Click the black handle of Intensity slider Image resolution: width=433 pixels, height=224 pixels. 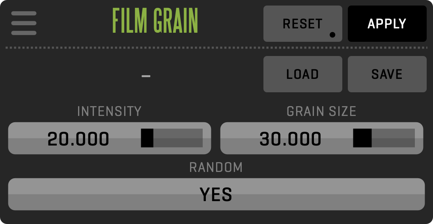[x=147, y=138]
